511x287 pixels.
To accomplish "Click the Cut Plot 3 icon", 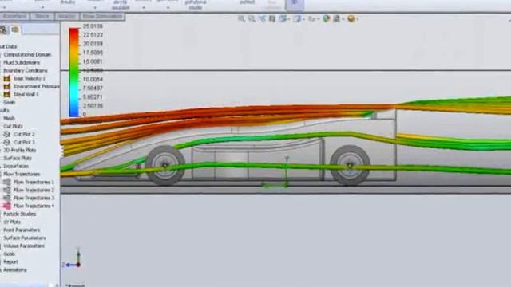I will click(x=7, y=142).
